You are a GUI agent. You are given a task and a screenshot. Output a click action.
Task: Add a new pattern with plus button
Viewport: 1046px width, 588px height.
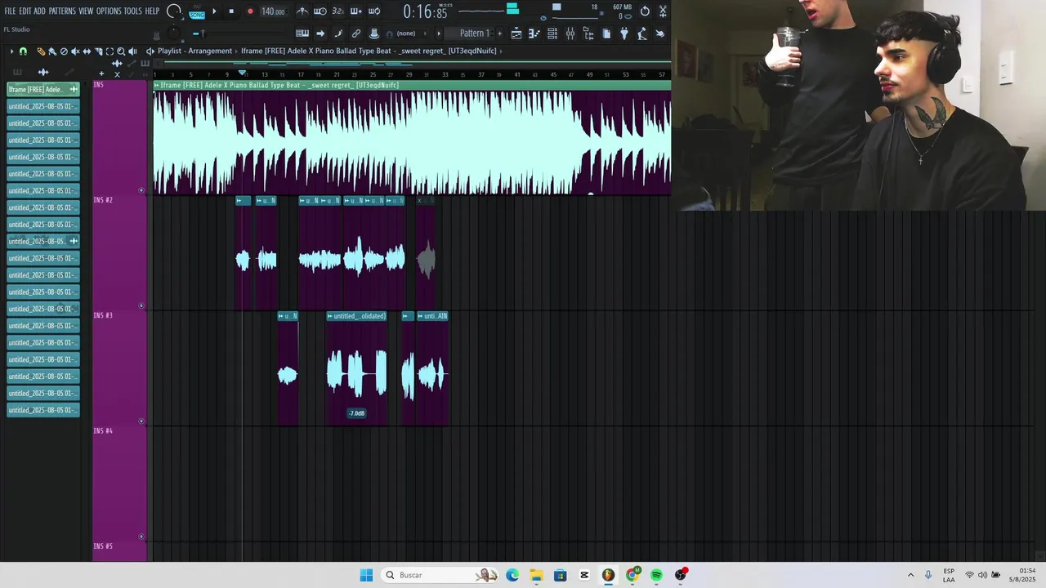[499, 33]
